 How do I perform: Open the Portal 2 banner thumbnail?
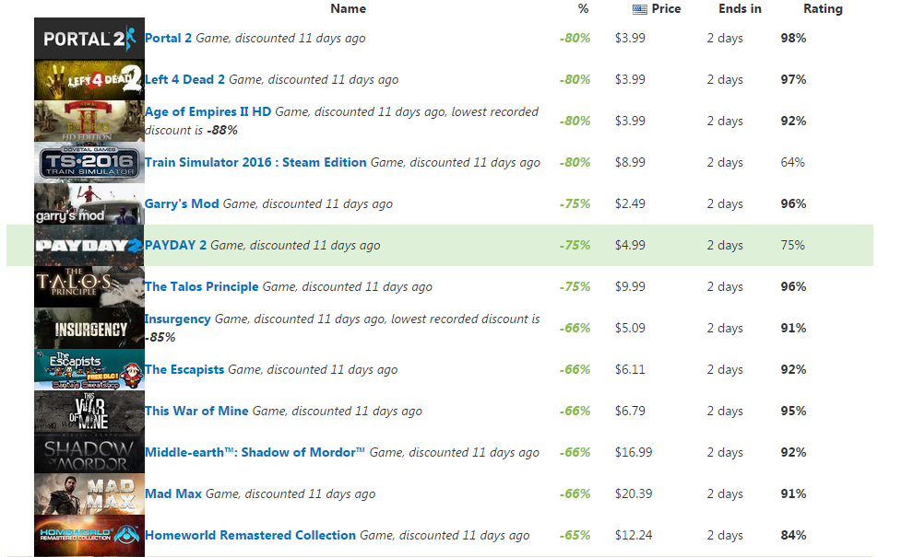tap(89, 39)
